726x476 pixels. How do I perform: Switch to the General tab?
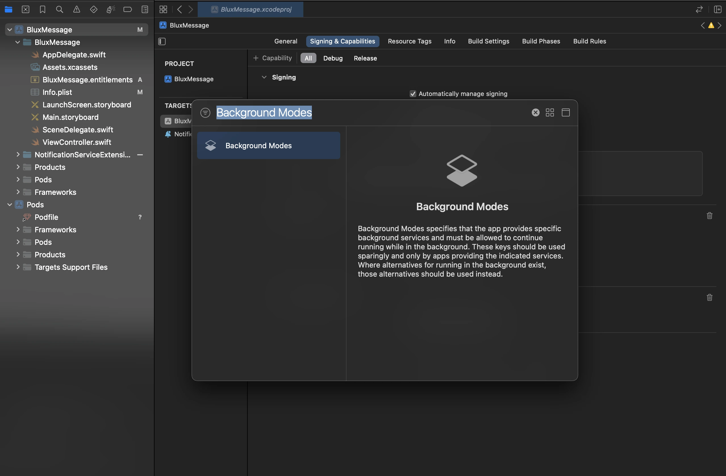pos(285,41)
